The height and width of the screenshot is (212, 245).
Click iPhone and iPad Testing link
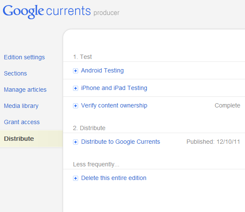coord(114,88)
